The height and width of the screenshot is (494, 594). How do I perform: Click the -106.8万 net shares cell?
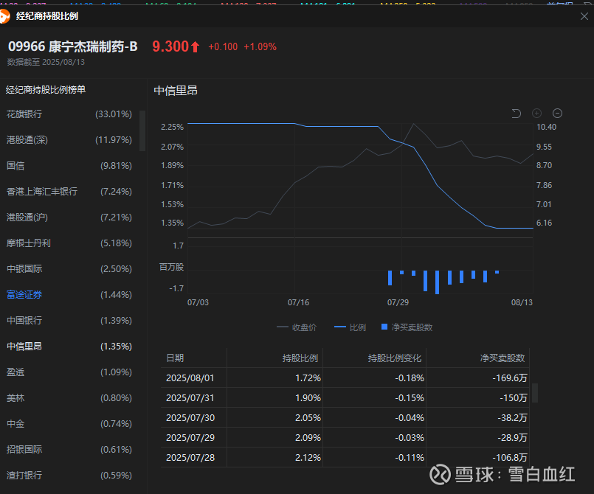(x=510, y=457)
